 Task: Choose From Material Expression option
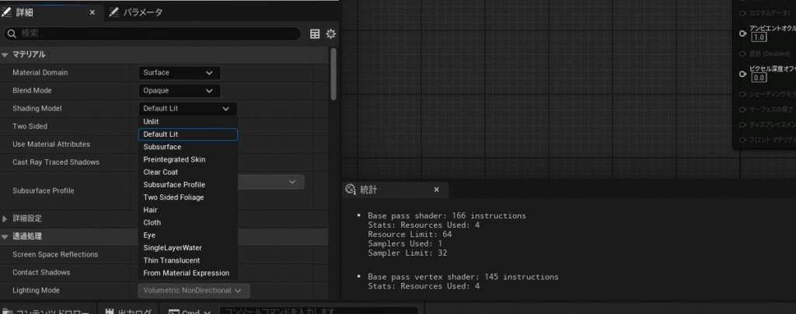coord(188,273)
